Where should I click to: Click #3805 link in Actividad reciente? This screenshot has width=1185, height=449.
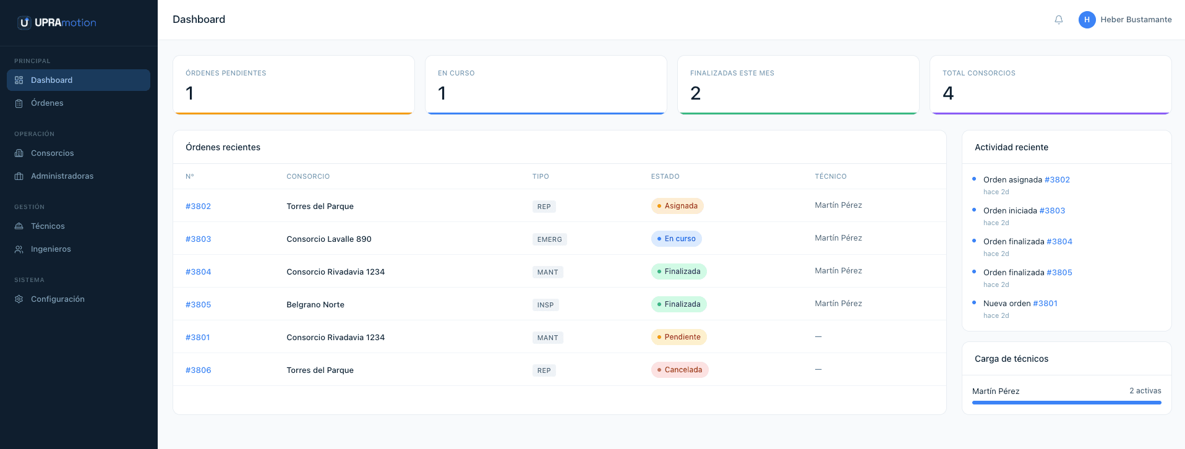click(1059, 273)
